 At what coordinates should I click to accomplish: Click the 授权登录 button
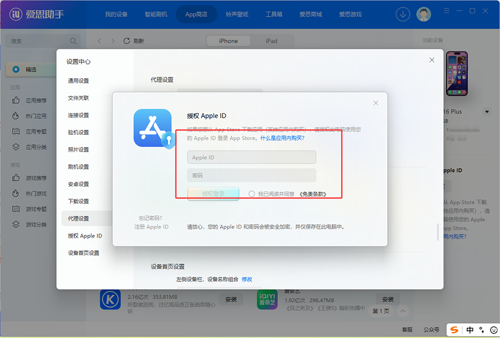click(213, 194)
